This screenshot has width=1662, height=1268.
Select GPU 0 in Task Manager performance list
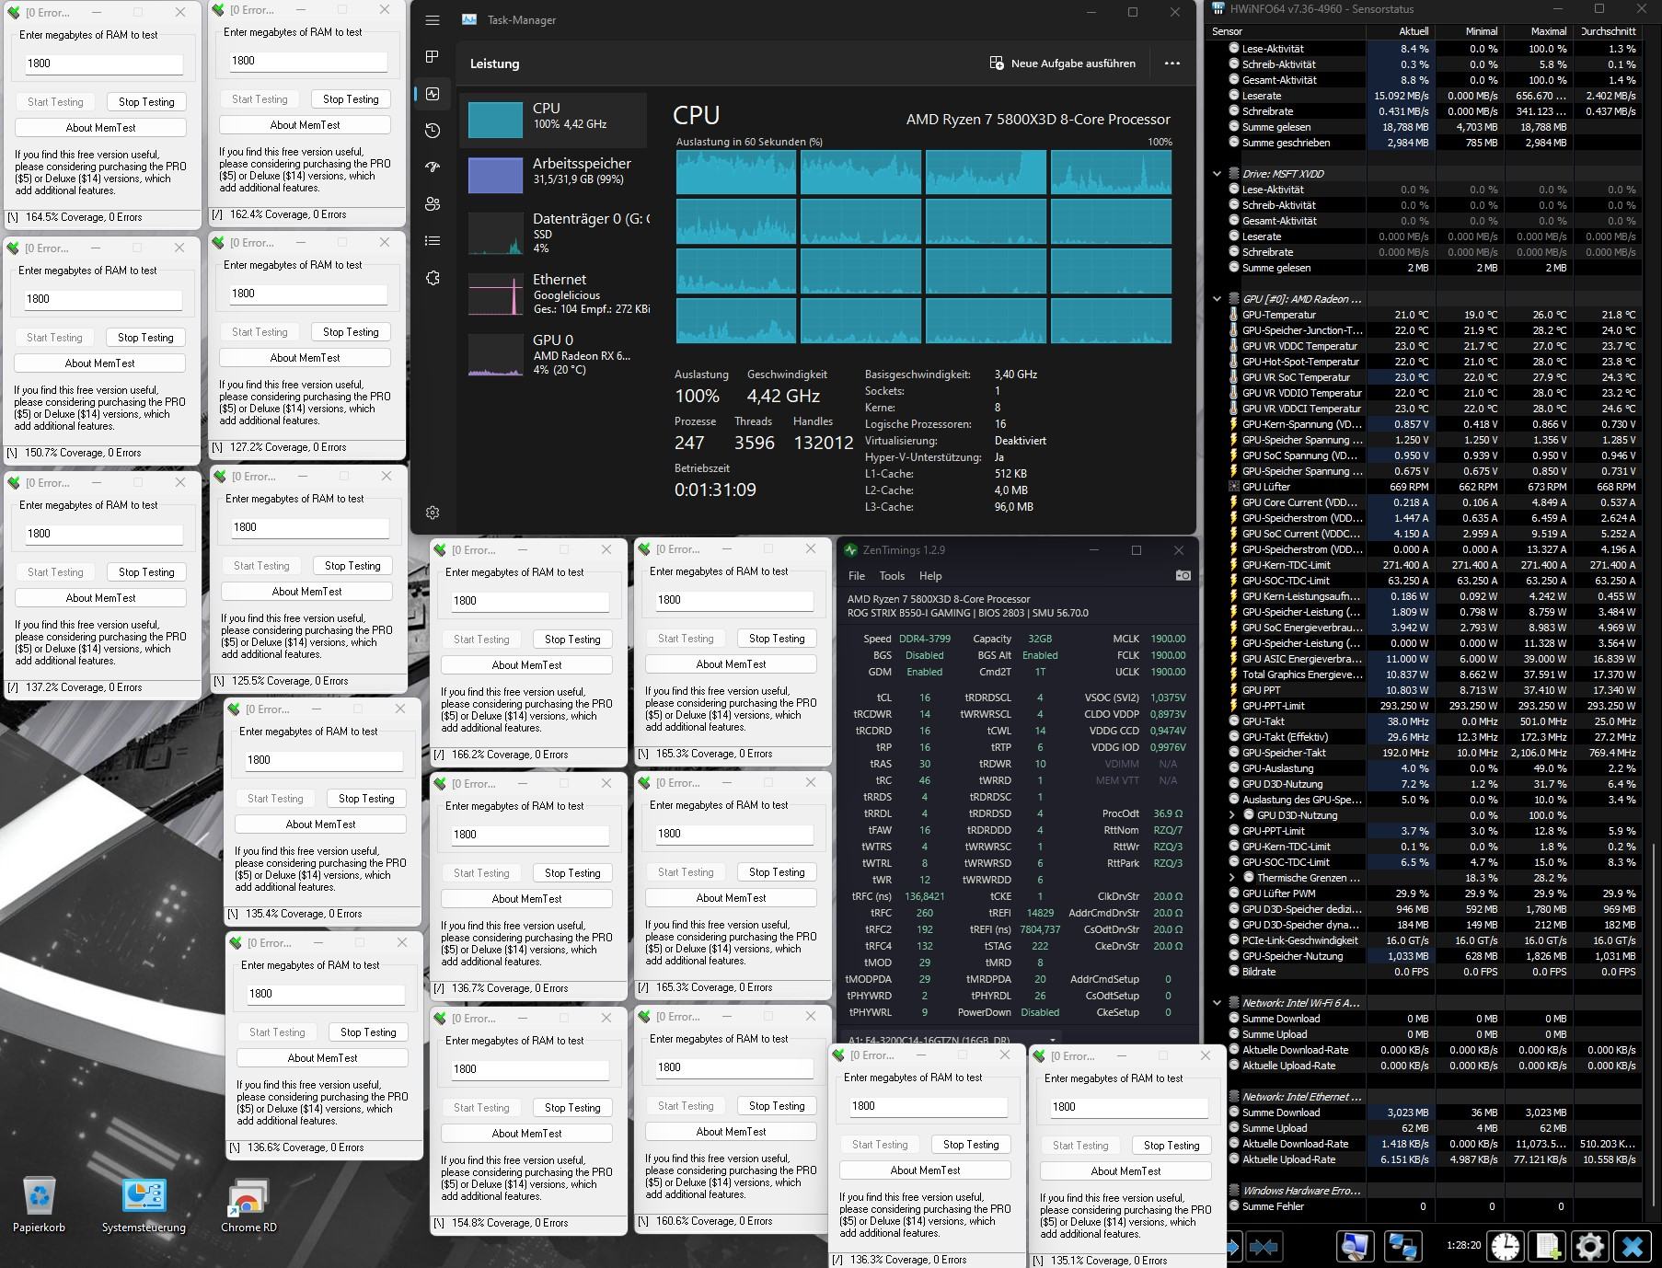[554, 354]
